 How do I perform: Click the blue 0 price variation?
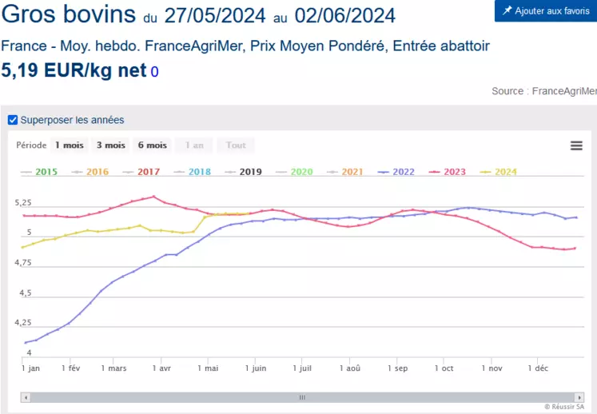154,72
